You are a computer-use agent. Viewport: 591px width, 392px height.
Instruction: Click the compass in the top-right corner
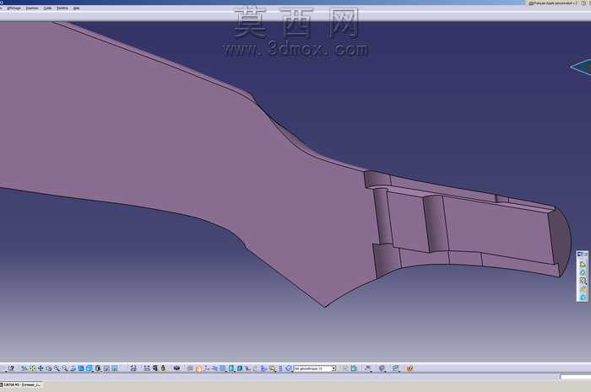[x=581, y=67]
